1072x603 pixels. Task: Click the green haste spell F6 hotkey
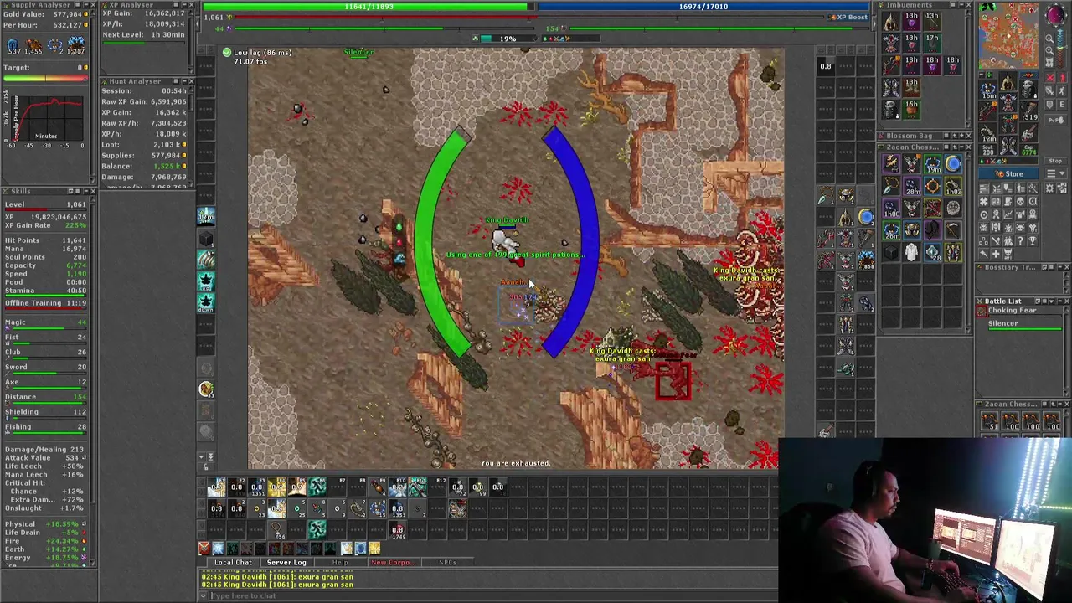(x=317, y=487)
